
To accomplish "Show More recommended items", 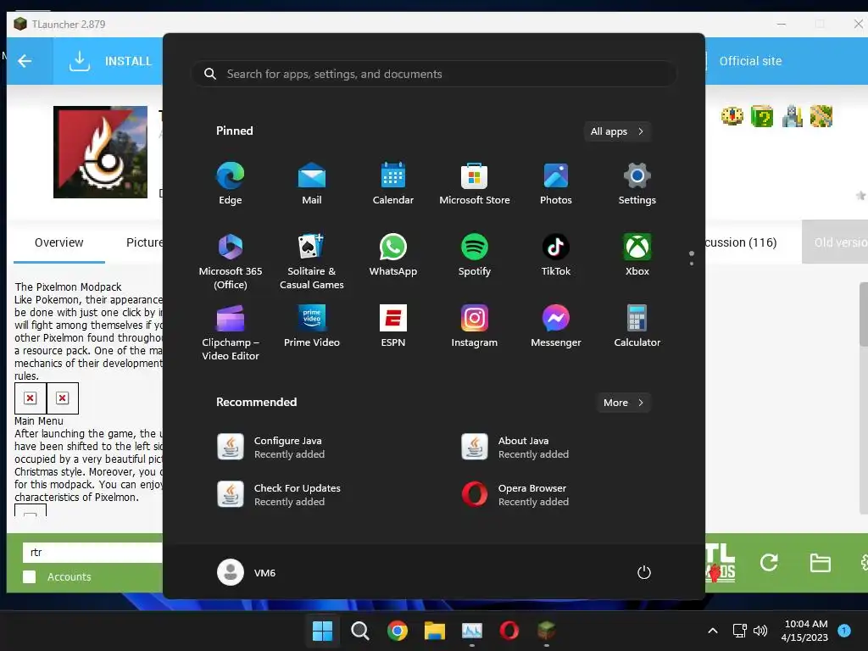I will (x=623, y=403).
